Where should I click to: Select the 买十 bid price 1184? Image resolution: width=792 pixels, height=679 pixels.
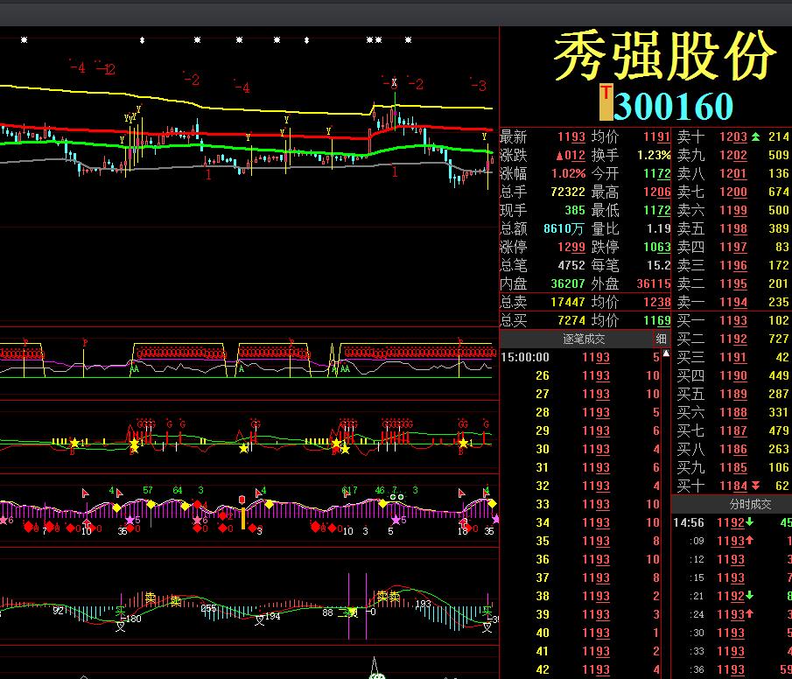click(732, 486)
